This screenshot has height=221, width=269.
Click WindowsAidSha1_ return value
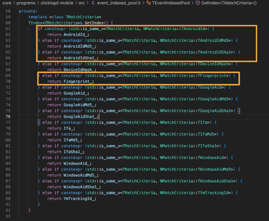coord(81,187)
